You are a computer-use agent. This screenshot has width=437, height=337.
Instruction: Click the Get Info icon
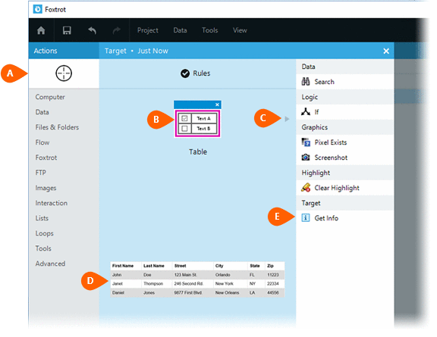tap(306, 218)
